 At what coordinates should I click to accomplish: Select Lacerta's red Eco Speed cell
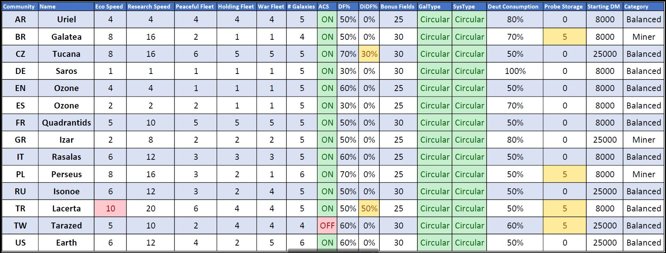[111, 208]
